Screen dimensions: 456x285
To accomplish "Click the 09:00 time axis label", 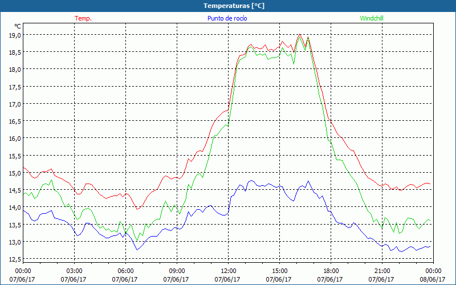I will (177, 271).
